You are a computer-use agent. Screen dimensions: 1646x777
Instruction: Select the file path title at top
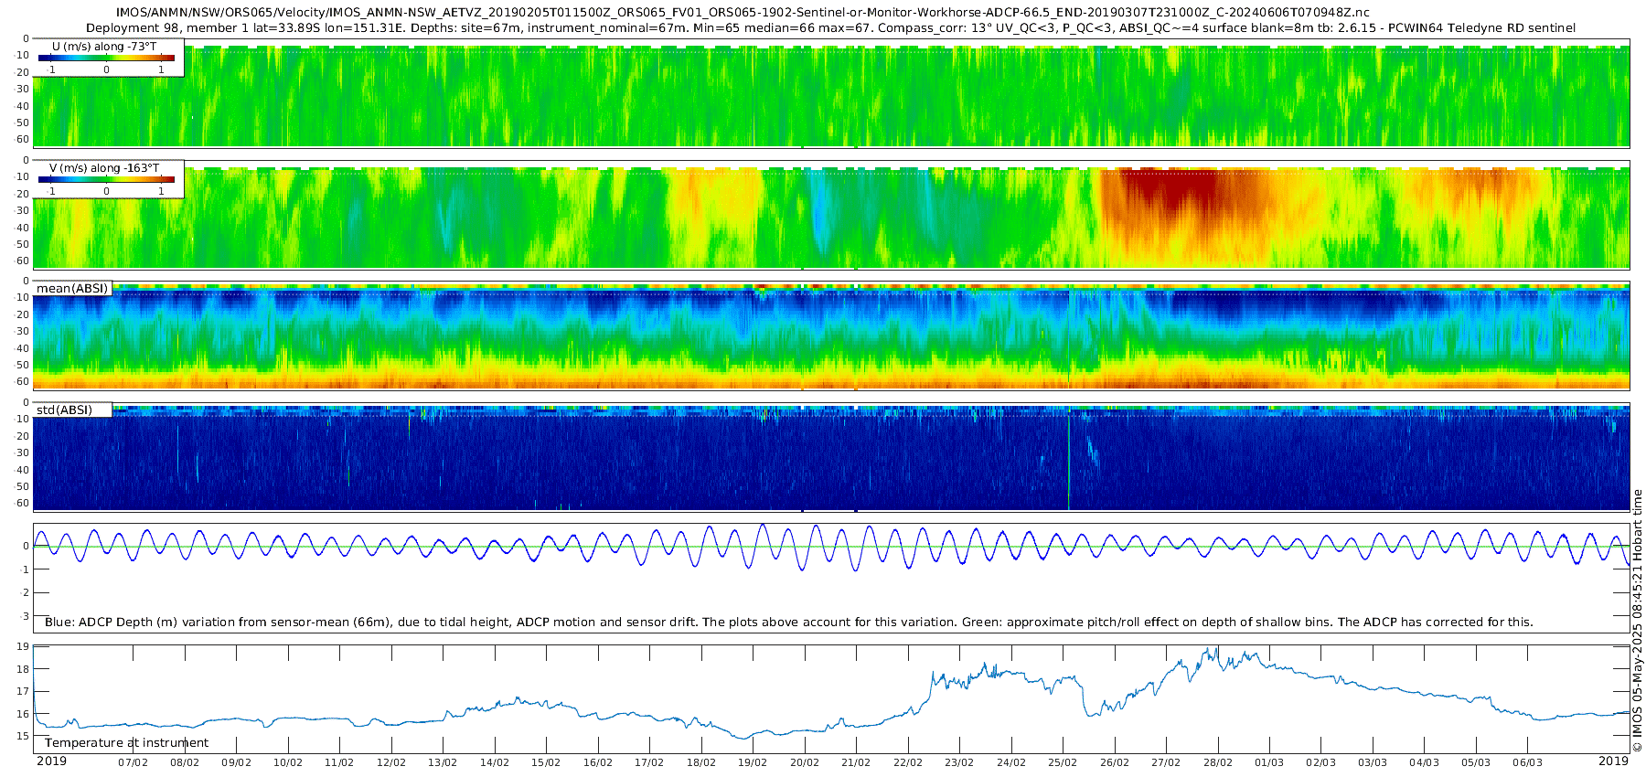tap(743, 13)
